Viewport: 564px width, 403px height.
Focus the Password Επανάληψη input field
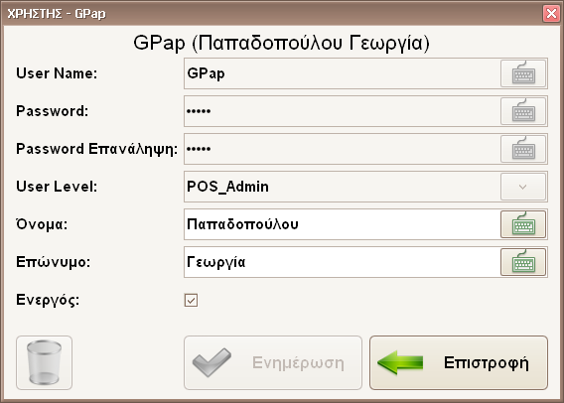[342, 149]
